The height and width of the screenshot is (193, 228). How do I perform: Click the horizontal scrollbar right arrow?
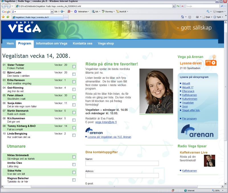[222, 186]
